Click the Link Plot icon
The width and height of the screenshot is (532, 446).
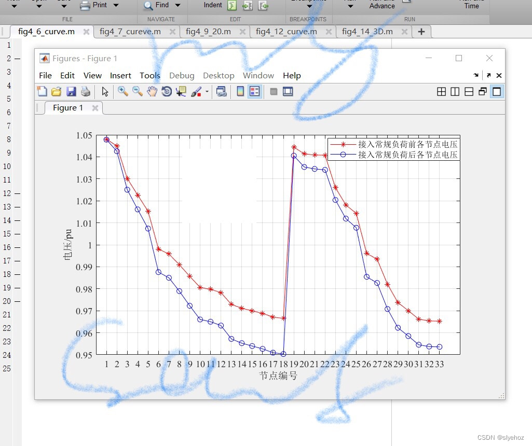tap(222, 91)
